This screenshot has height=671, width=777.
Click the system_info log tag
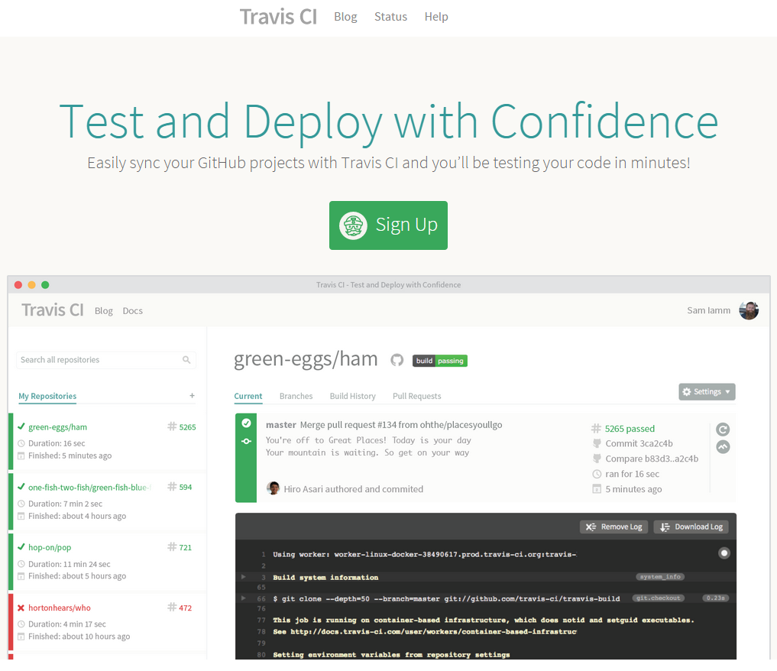pyautogui.click(x=660, y=577)
